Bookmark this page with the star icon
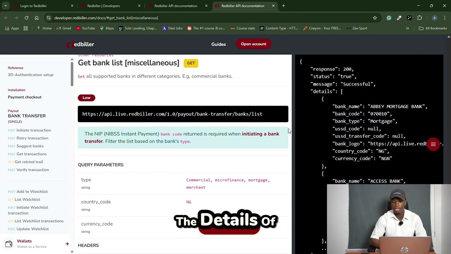This screenshot has height=254, width=451. click(x=375, y=18)
